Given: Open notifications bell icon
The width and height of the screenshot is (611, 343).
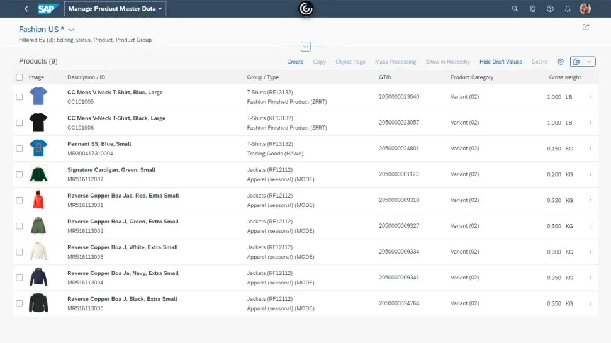Looking at the screenshot, I should 568,9.
